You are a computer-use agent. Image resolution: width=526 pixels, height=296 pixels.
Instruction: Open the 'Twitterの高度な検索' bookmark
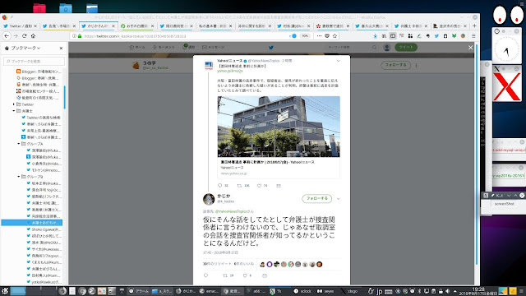(x=41, y=118)
